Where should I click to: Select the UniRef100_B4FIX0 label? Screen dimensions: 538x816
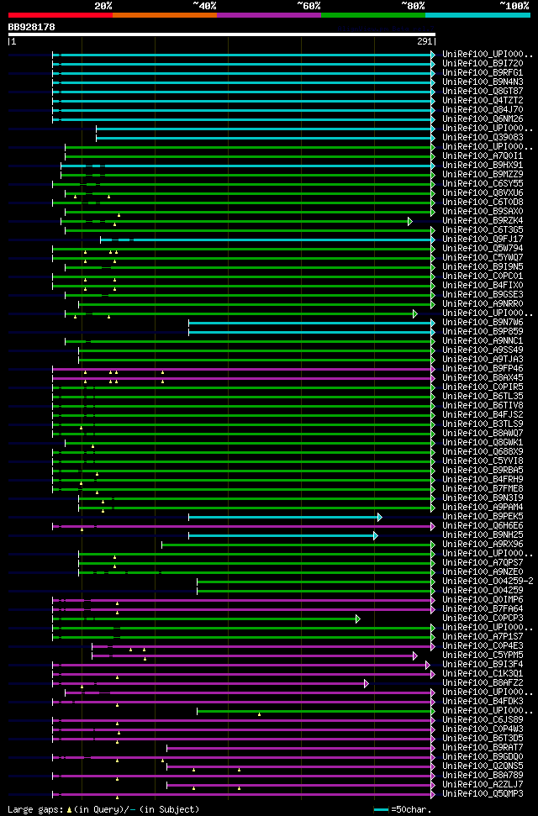coord(483,286)
